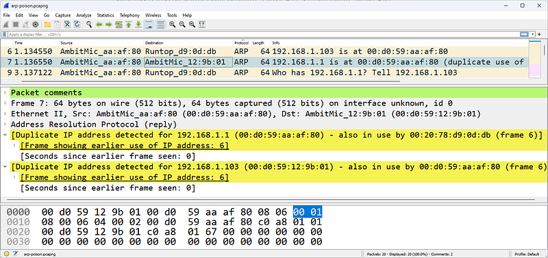Toggle auto-scroll during live capture
Screen dimensions: 548x258
point(149,25)
